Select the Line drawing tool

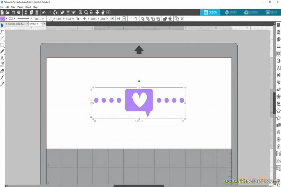(2, 38)
